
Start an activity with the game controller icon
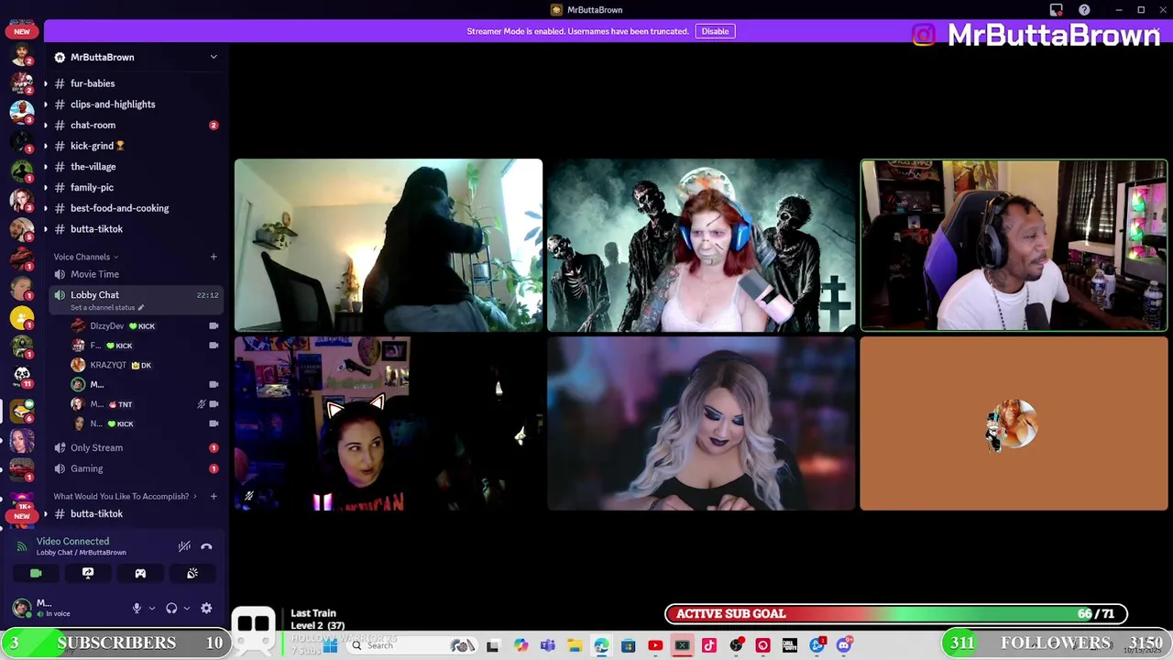pos(140,573)
